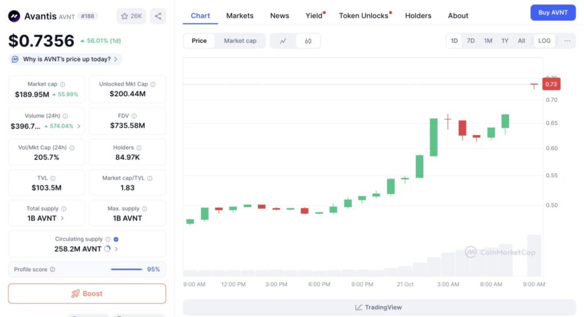This screenshot has height=317, width=584.
Task: Set chart range to 1M
Action: [488, 41]
